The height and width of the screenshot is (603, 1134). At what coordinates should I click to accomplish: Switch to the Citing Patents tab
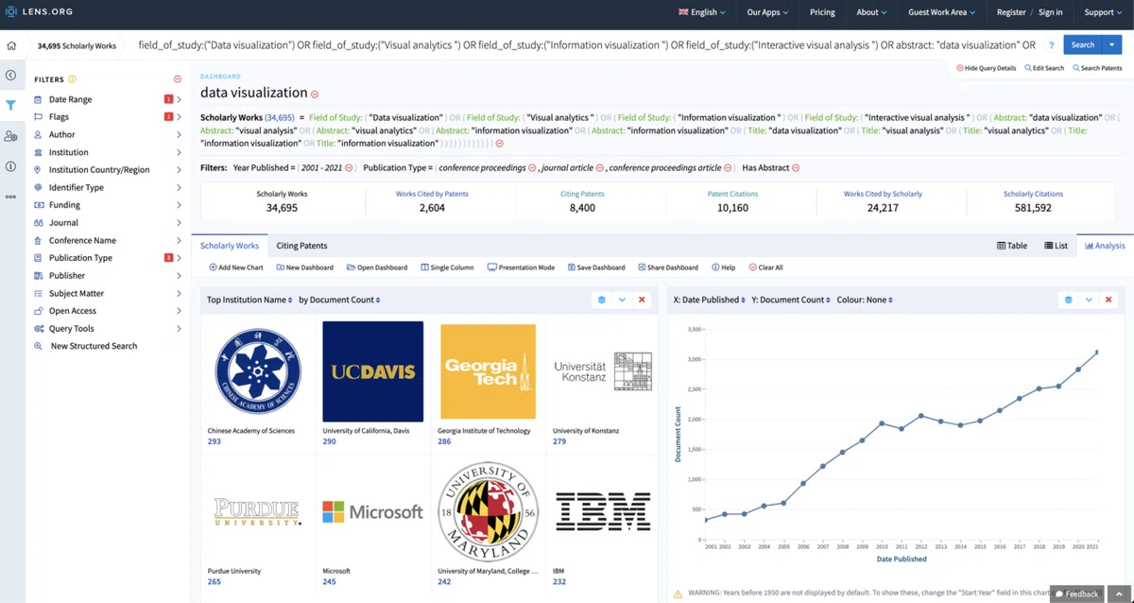pyautogui.click(x=301, y=246)
